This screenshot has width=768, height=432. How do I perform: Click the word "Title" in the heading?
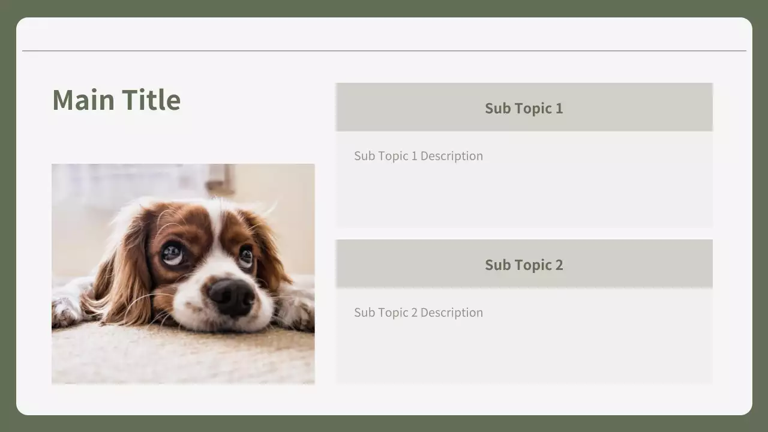[x=151, y=100]
